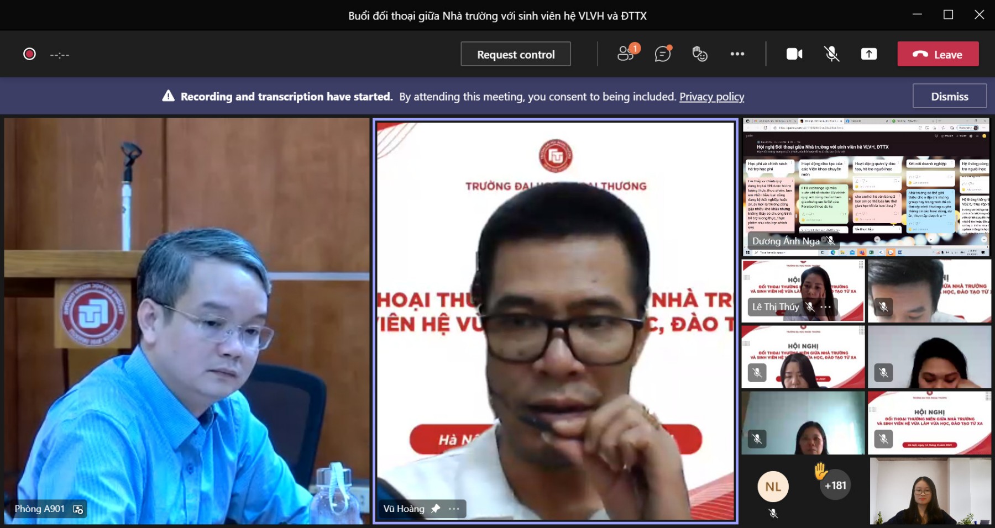Select Dương Ánh Nga's shared screen thumbnail
Screen dimensions: 995x528
(x=866, y=188)
